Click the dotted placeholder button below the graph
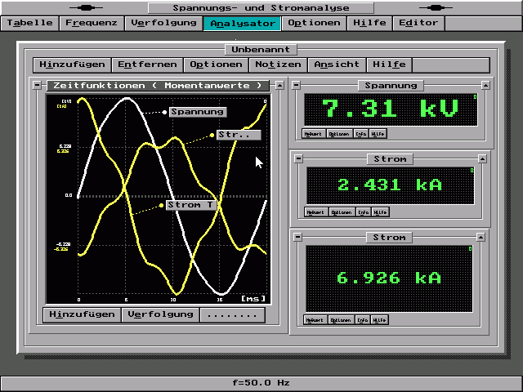Viewport: 523px width, 392px height. 233,314
